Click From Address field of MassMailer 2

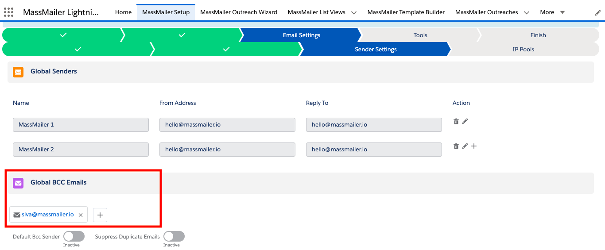point(227,150)
